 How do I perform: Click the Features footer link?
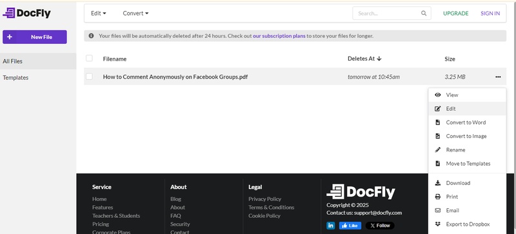[x=103, y=208]
